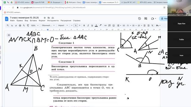Rename document title '7 класс геометрия 15 .05.25'
Screen dimensions: 191x107
click(24, 18)
